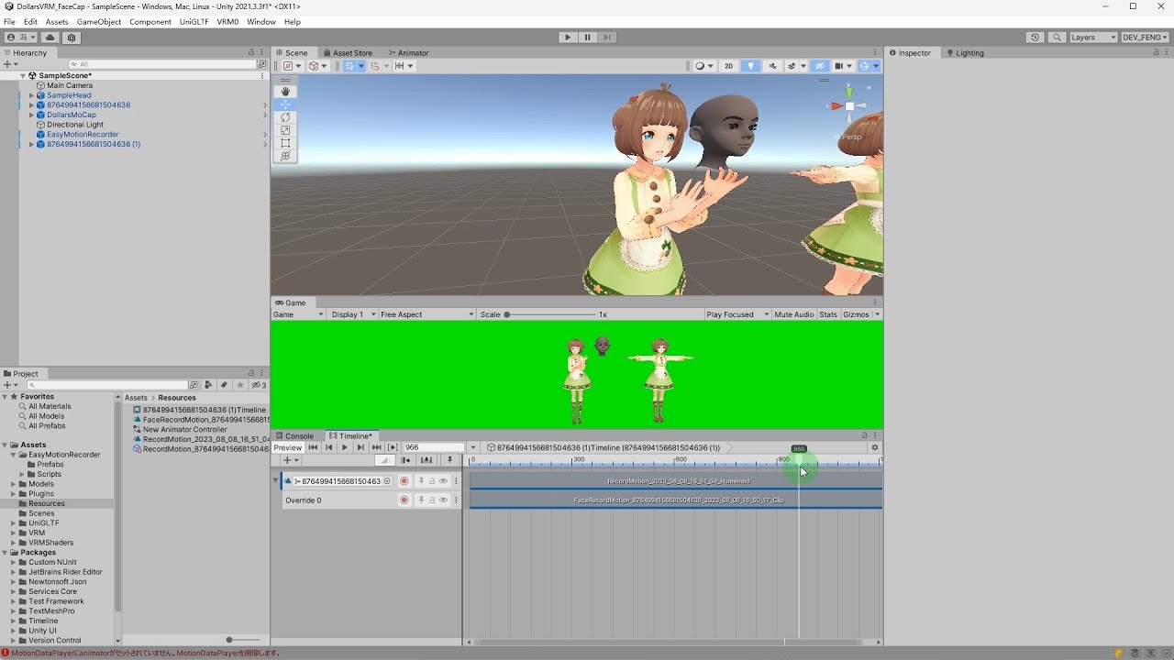Image resolution: width=1174 pixels, height=660 pixels.
Task: Expand SampleHead in Hierarchy
Action: [x=31, y=95]
